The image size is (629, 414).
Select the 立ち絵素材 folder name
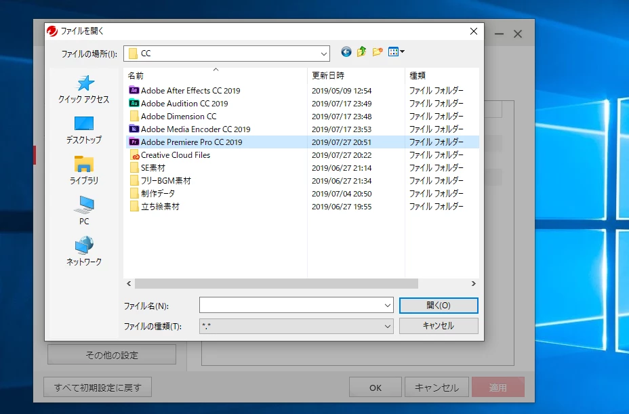160,206
